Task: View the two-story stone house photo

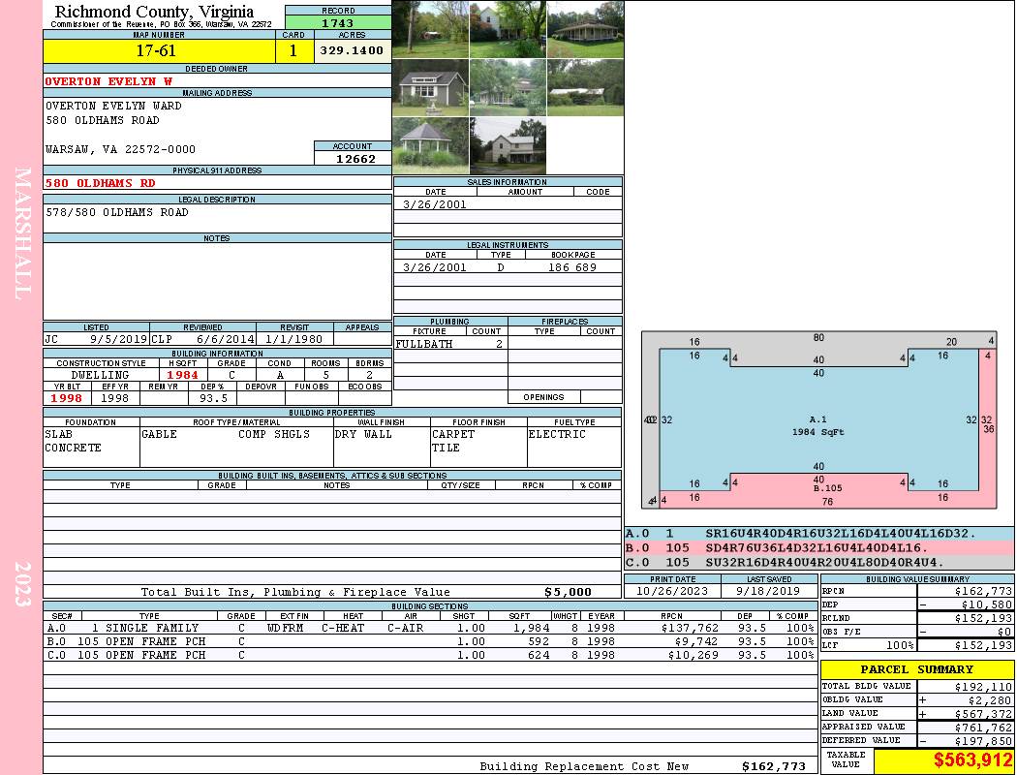Action: click(508, 145)
